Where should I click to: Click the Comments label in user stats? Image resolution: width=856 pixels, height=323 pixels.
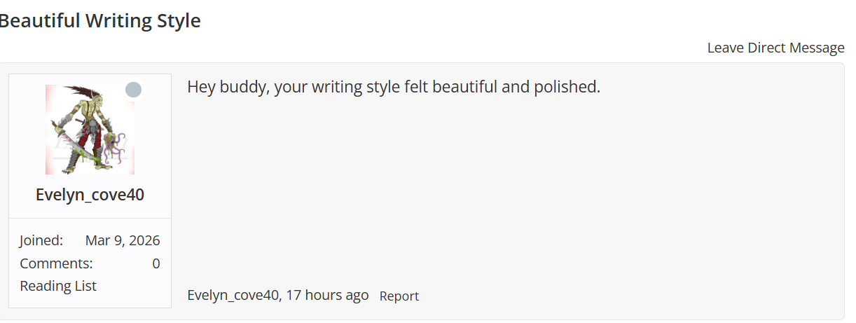coord(56,263)
